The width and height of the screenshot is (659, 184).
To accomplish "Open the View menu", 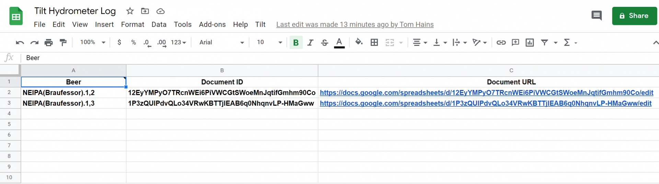I will [x=80, y=25].
